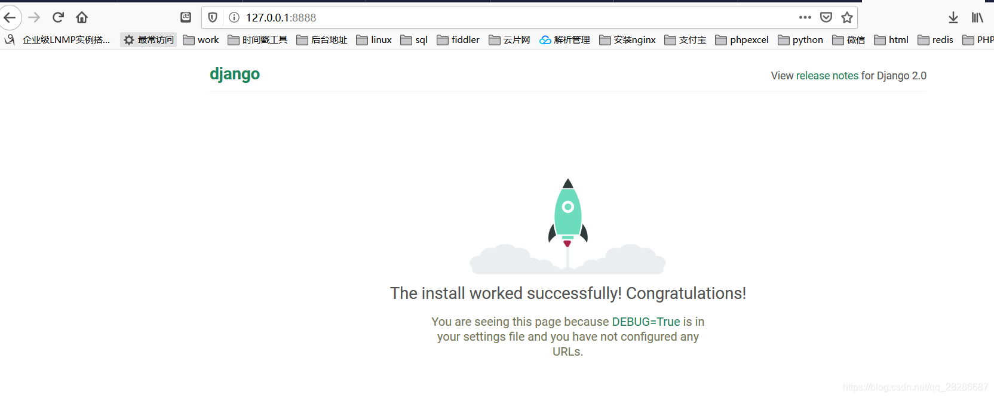The image size is (994, 398).
Task: Follow the DEBUG=True link
Action: point(646,322)
